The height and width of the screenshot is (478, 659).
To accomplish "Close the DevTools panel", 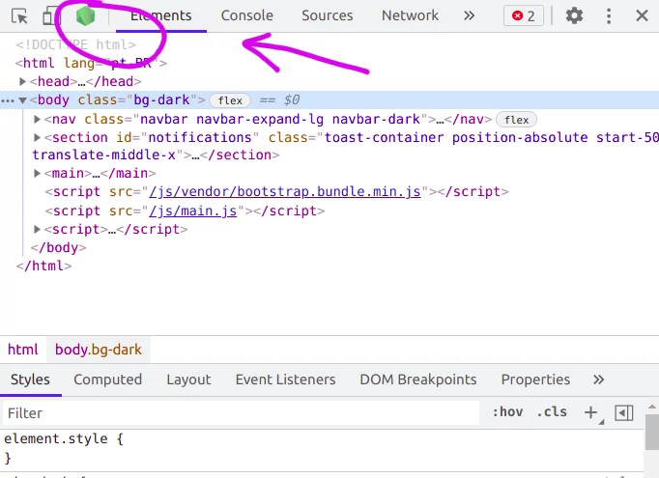I will (642, 16).
